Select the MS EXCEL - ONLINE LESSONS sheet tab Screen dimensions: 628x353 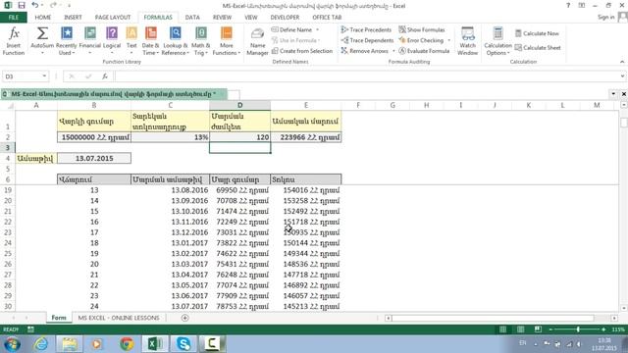tap(119, 318)
